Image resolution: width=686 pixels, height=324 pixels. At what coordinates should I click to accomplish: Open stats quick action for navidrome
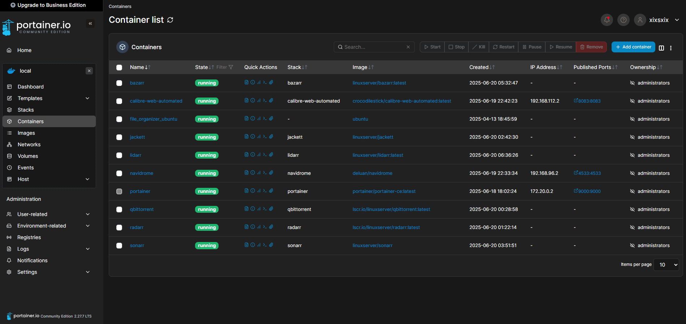point(259,173)
